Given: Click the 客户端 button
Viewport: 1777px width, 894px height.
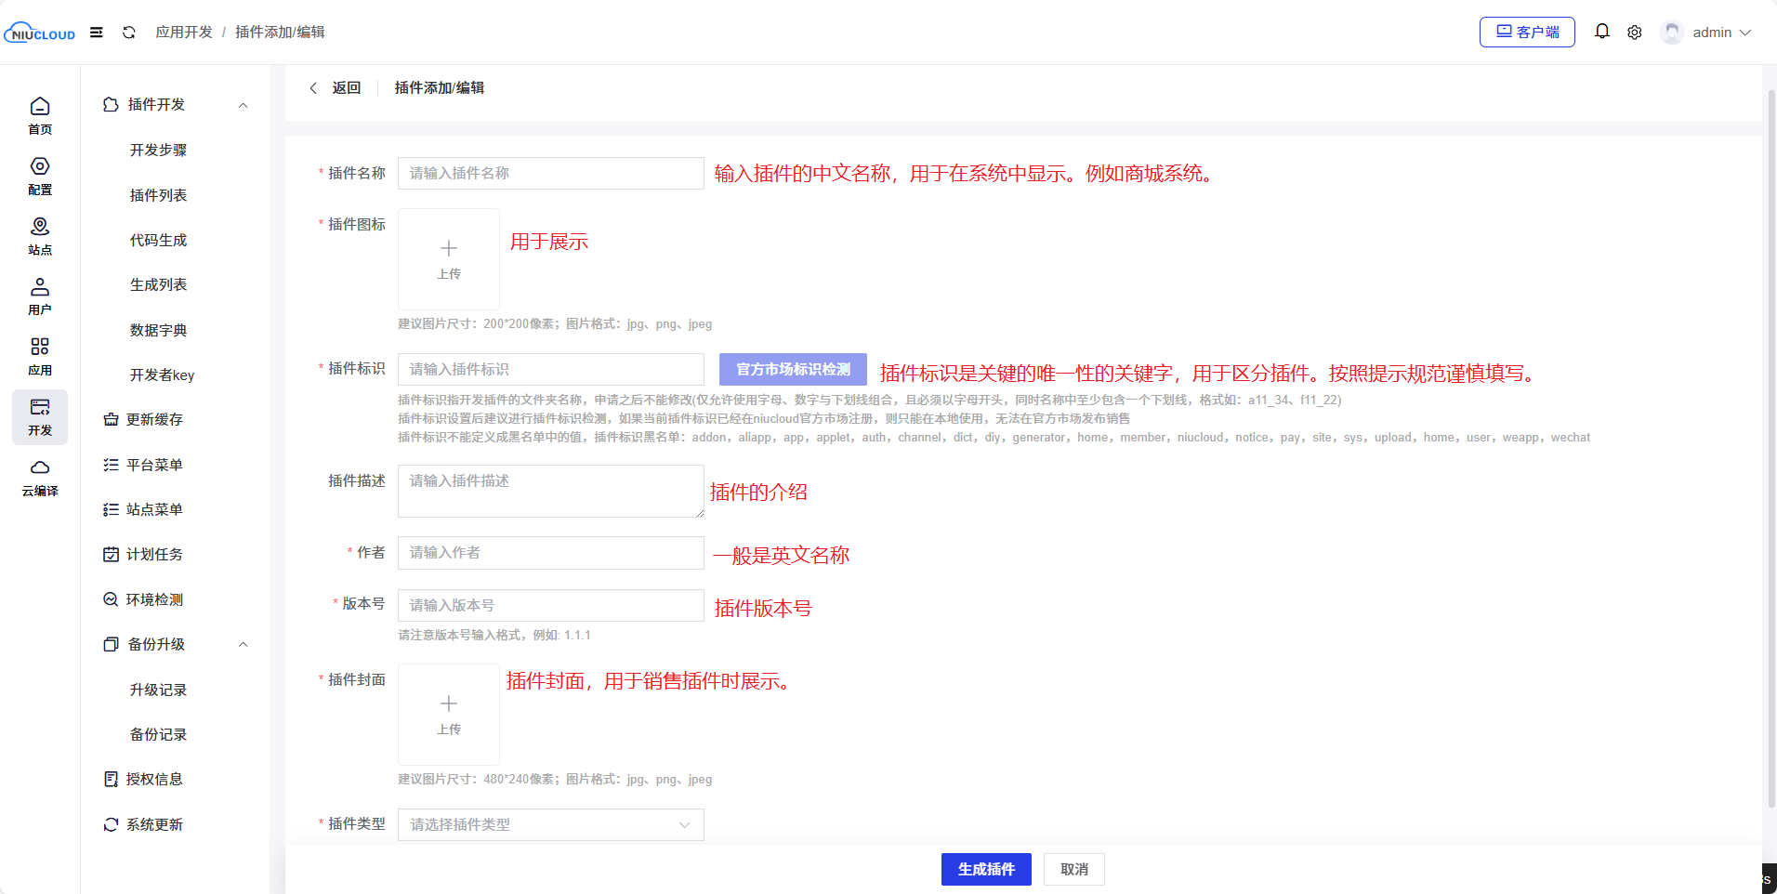Looking at the screenshot, I should (x=1527, y=32).
